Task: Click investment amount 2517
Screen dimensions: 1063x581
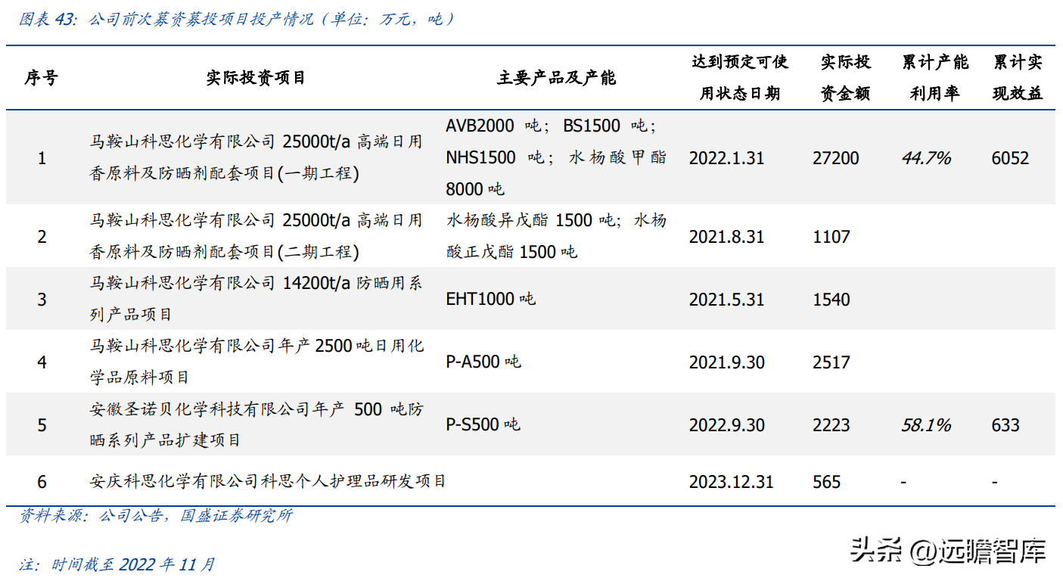Action: tap(831, 362)
